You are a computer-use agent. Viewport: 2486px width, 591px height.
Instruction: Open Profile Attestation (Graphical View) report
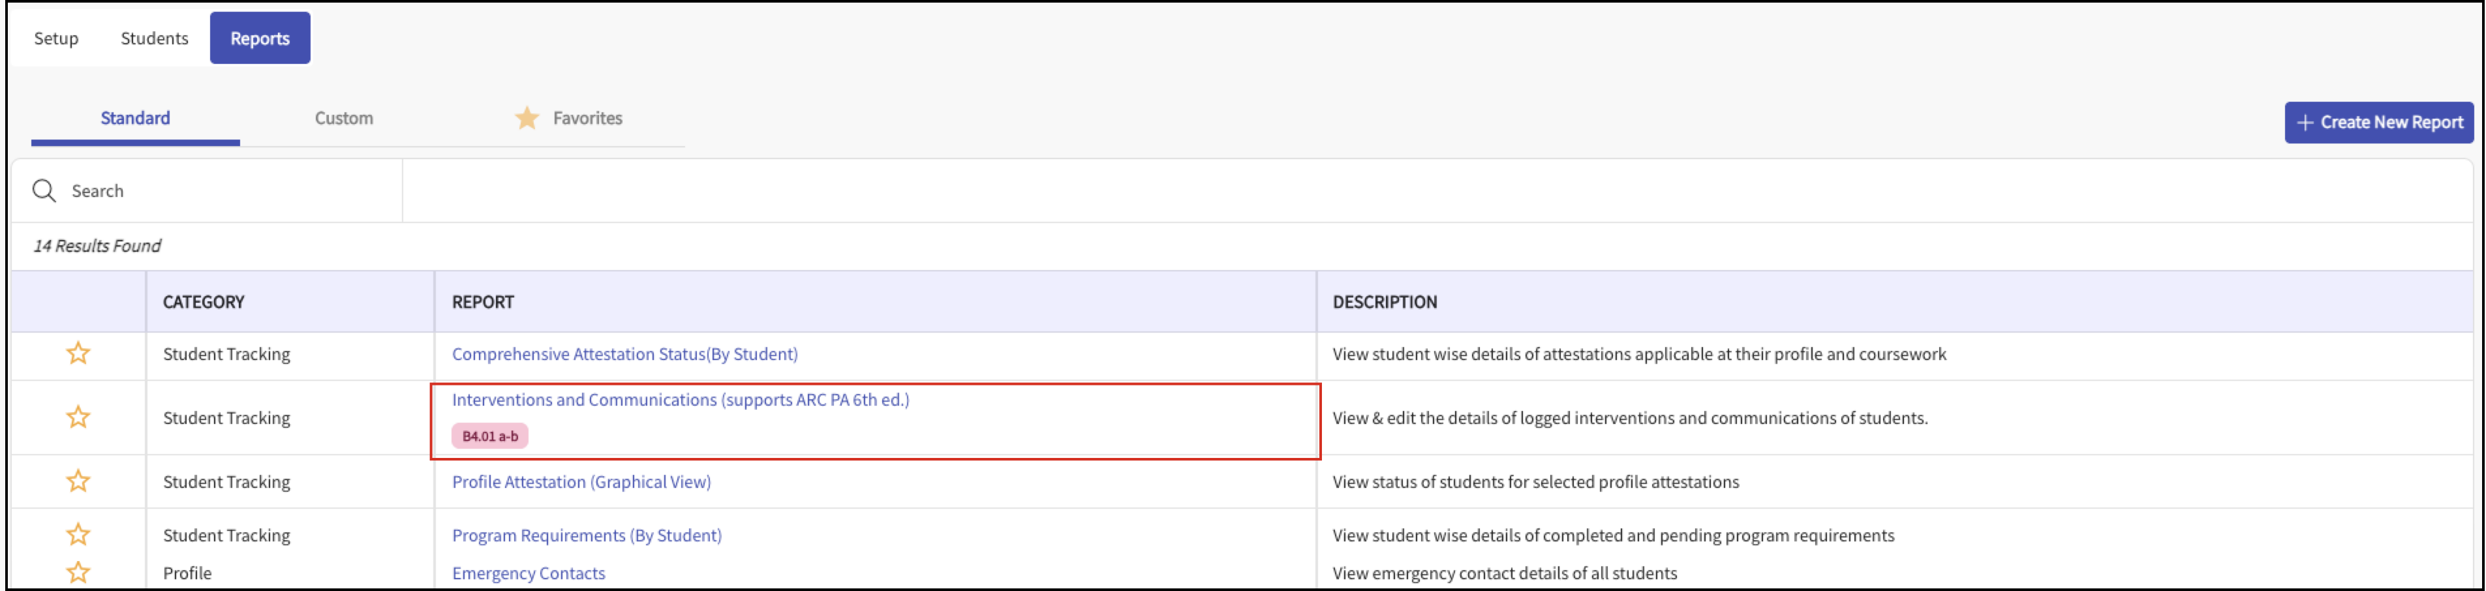[581, 482]
